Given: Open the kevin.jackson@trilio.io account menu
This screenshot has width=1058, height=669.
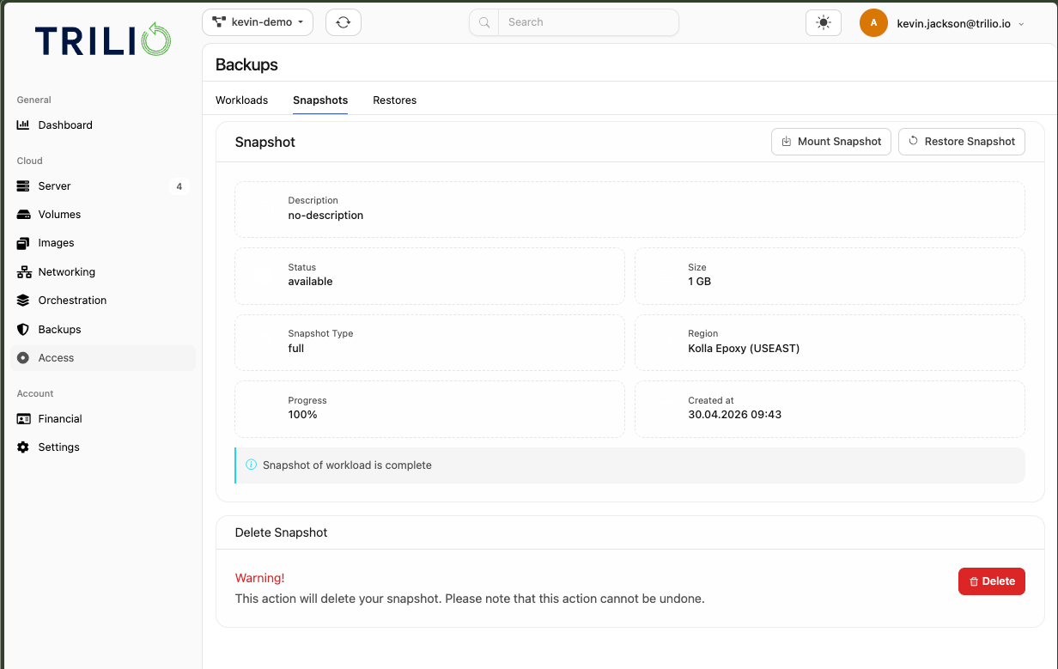Looking at the screenshot, I should click(943, 23).
